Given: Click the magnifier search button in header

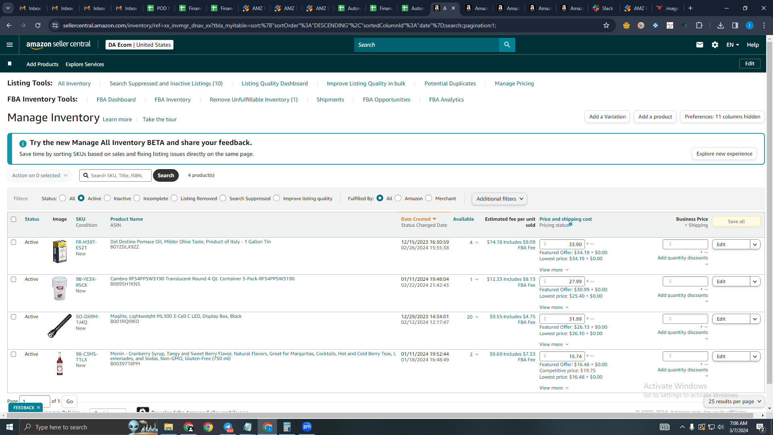Looking at the screenshot, I should point(507,45).
